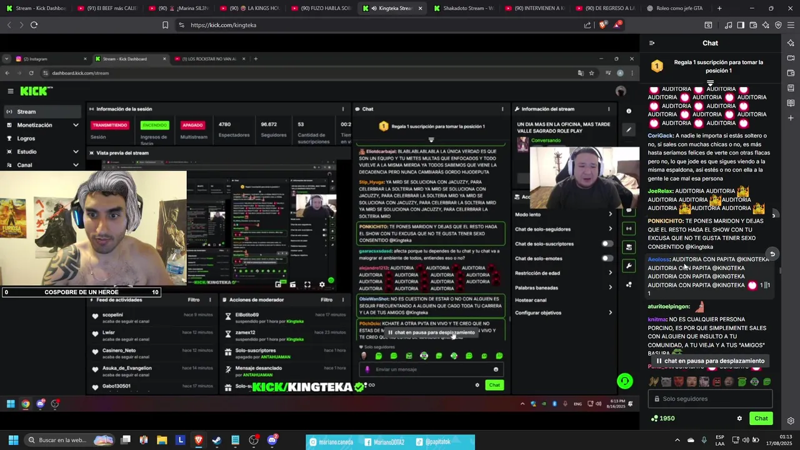Viewport: 800px width, 450px height.
Task: Select the Logros item in streamed dashboard sidebar
Action: coord(26,138)
